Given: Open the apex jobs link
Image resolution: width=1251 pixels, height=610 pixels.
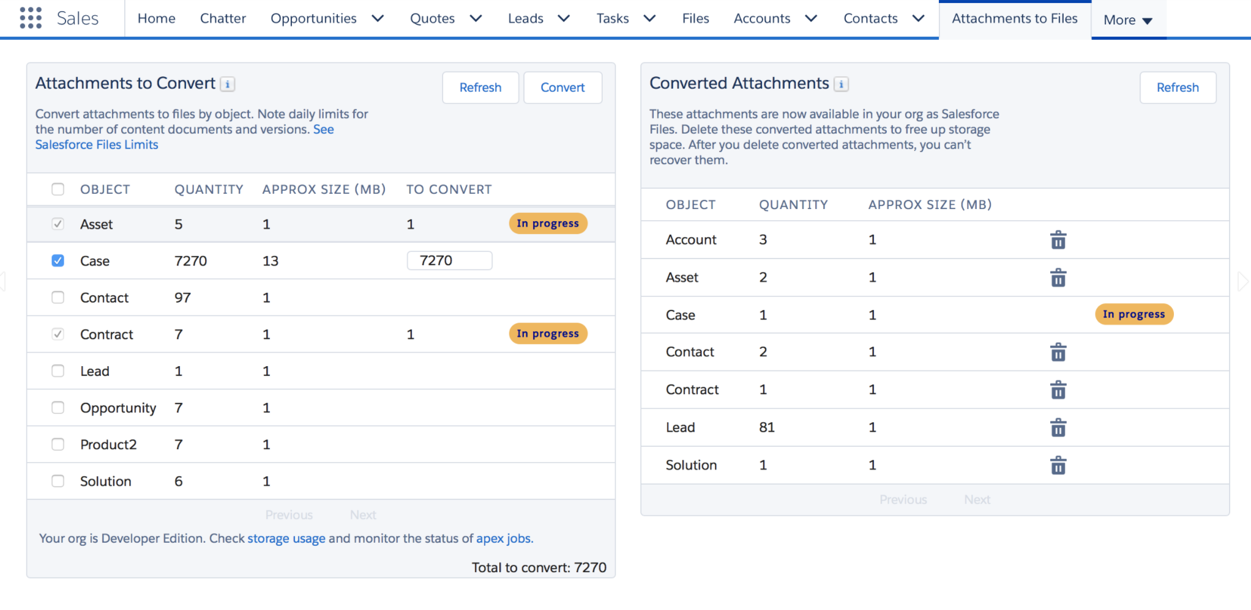Looking at the screenshot, I should click(x=504, y=538).
